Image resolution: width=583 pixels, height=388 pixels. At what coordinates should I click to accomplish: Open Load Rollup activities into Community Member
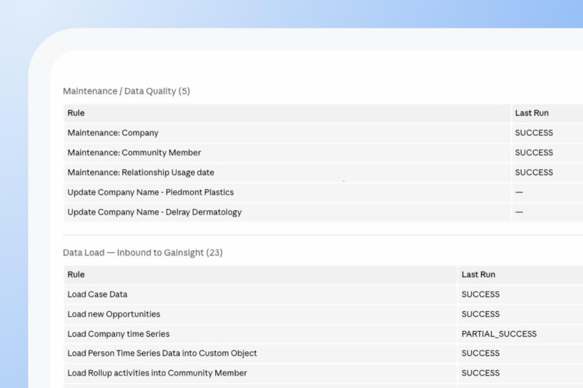click(x=157, y=372)
